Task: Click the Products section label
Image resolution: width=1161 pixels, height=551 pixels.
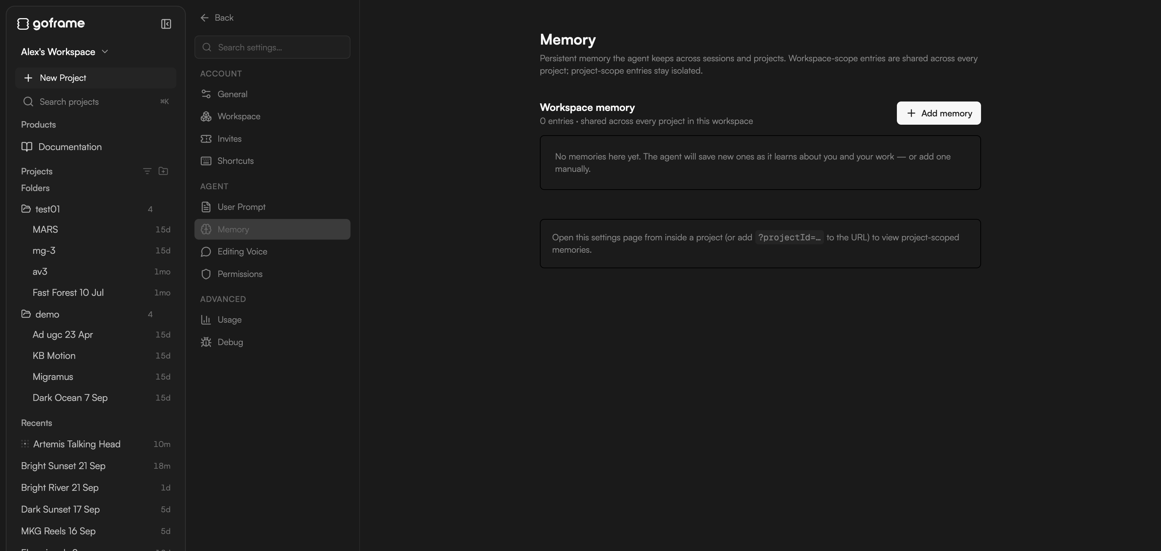Action: 38,125
